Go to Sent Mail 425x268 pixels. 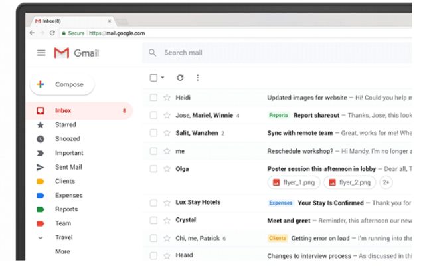[x=68, y=167]
